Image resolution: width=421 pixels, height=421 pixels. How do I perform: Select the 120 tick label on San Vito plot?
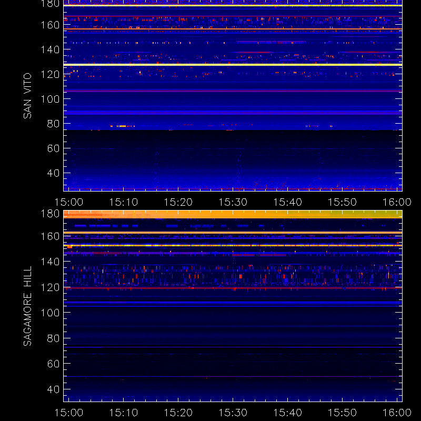pos(50,74)
